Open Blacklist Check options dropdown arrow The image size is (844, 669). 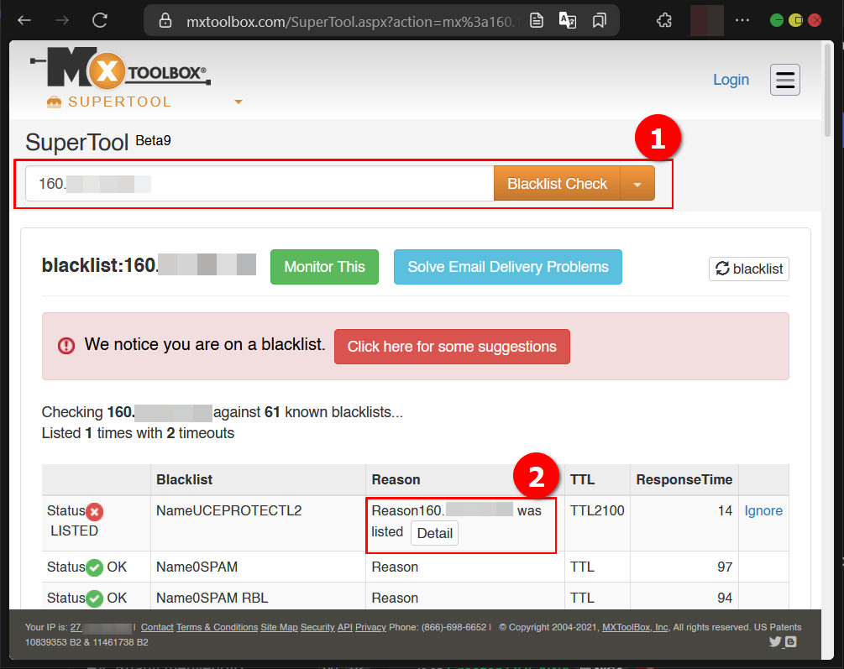(x=637, y=184)
